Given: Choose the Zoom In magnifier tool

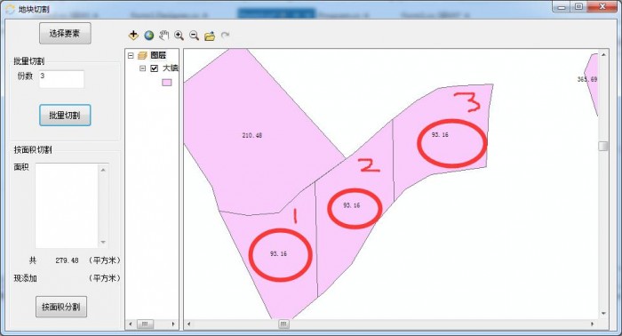Looking at the screenshot, I should (x=179, y=36).
